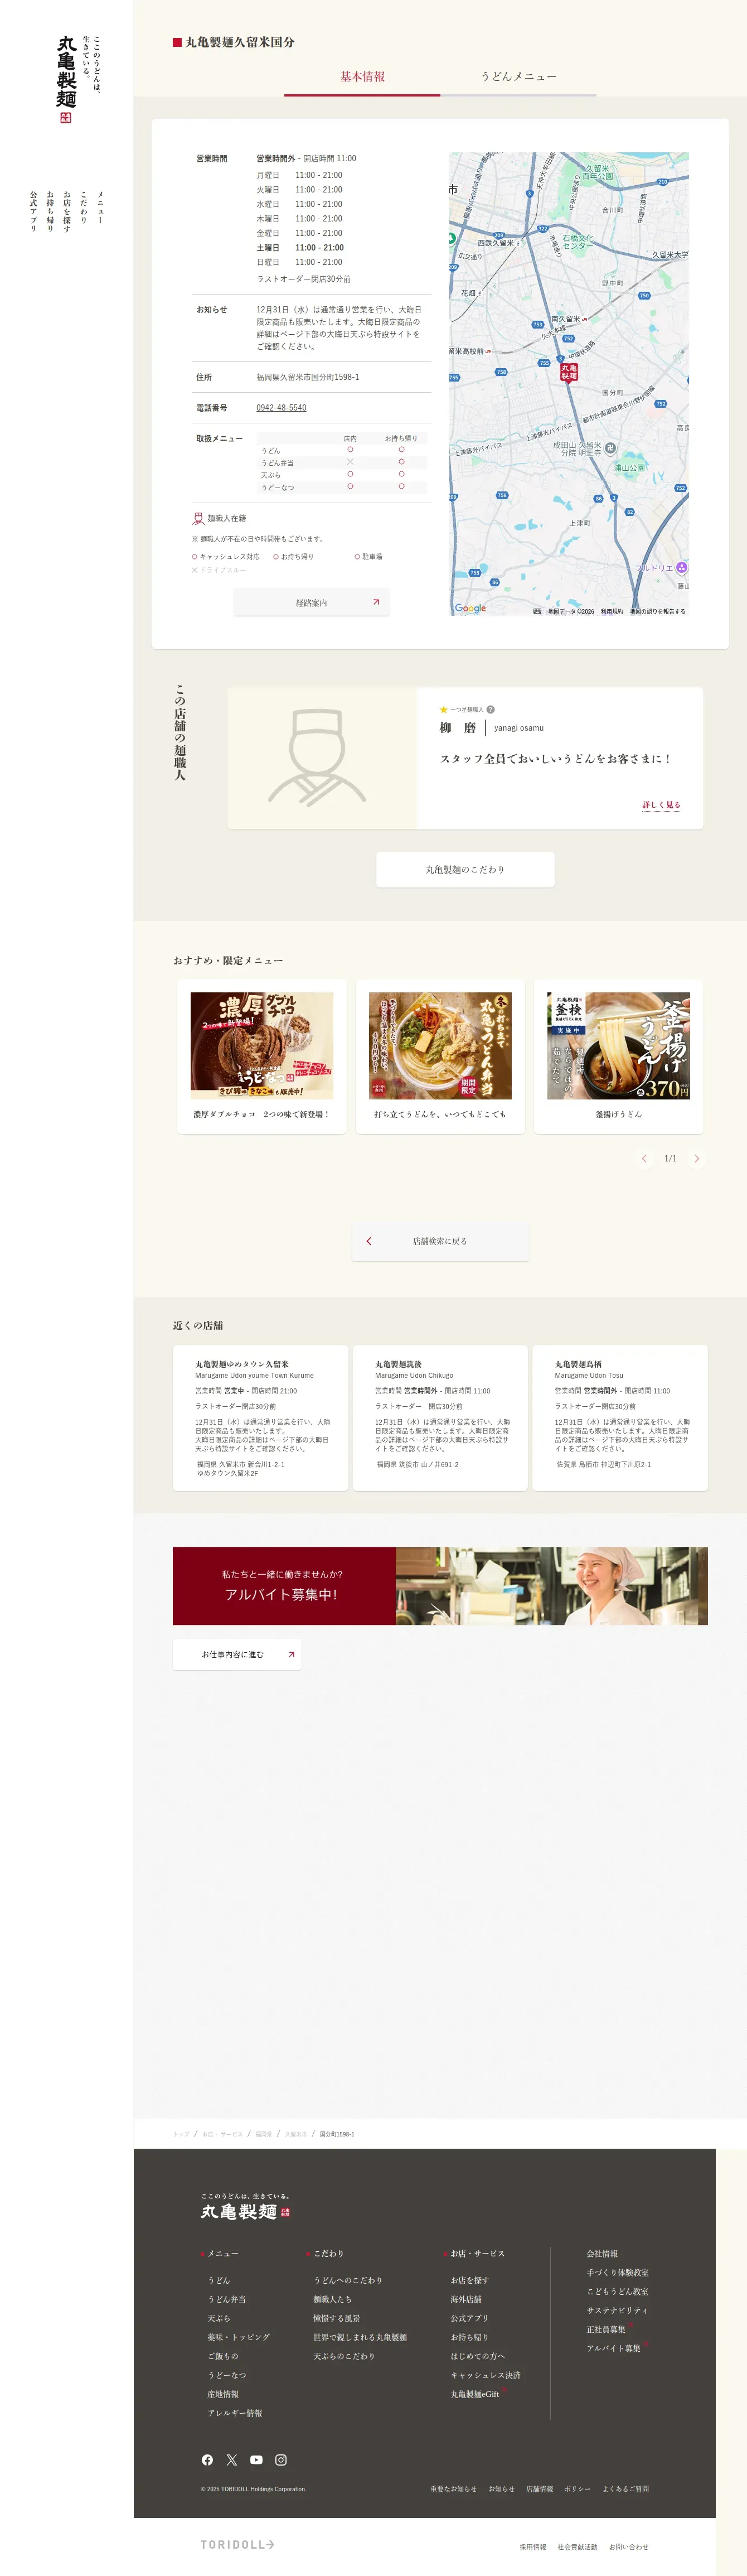Open footer link 海外店舗
The image size is (747, 2576).
point(466,2299)
